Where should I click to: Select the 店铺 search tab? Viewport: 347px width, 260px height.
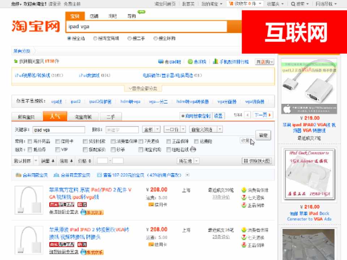[94, 16]
